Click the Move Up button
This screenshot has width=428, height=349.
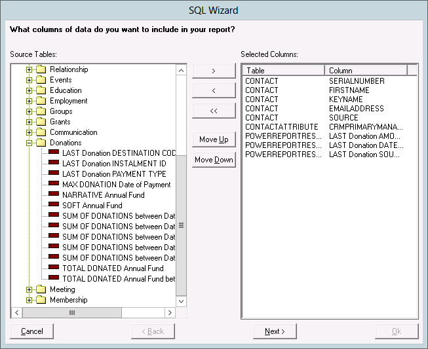pos(214,139)
